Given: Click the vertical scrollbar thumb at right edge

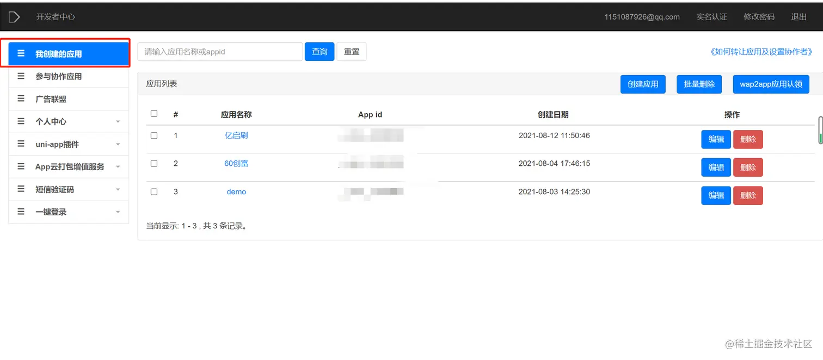Looking at the screenshot, I should (x=820, y=130).
